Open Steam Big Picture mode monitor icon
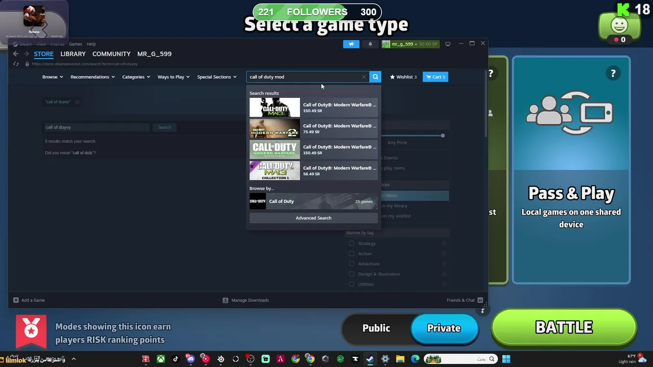This screenshot has height=367, width=653. [448, 44]
